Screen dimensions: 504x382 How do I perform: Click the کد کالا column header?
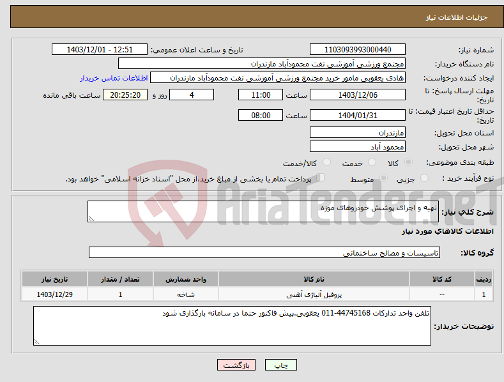pos(442,279)
